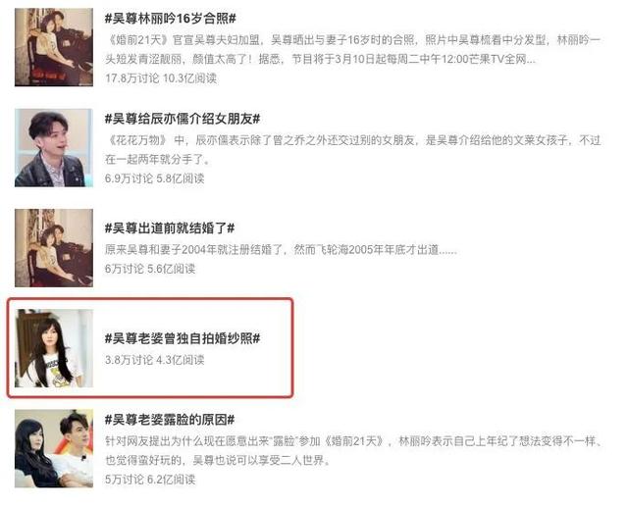Click thumbnail beside 出道前就结婚了 topic
The image size is (628, 507).
(54, 248)
